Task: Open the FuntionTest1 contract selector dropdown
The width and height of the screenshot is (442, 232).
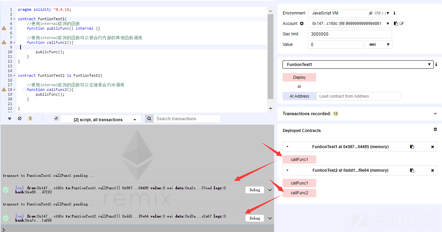Action: tap(358, 64)
